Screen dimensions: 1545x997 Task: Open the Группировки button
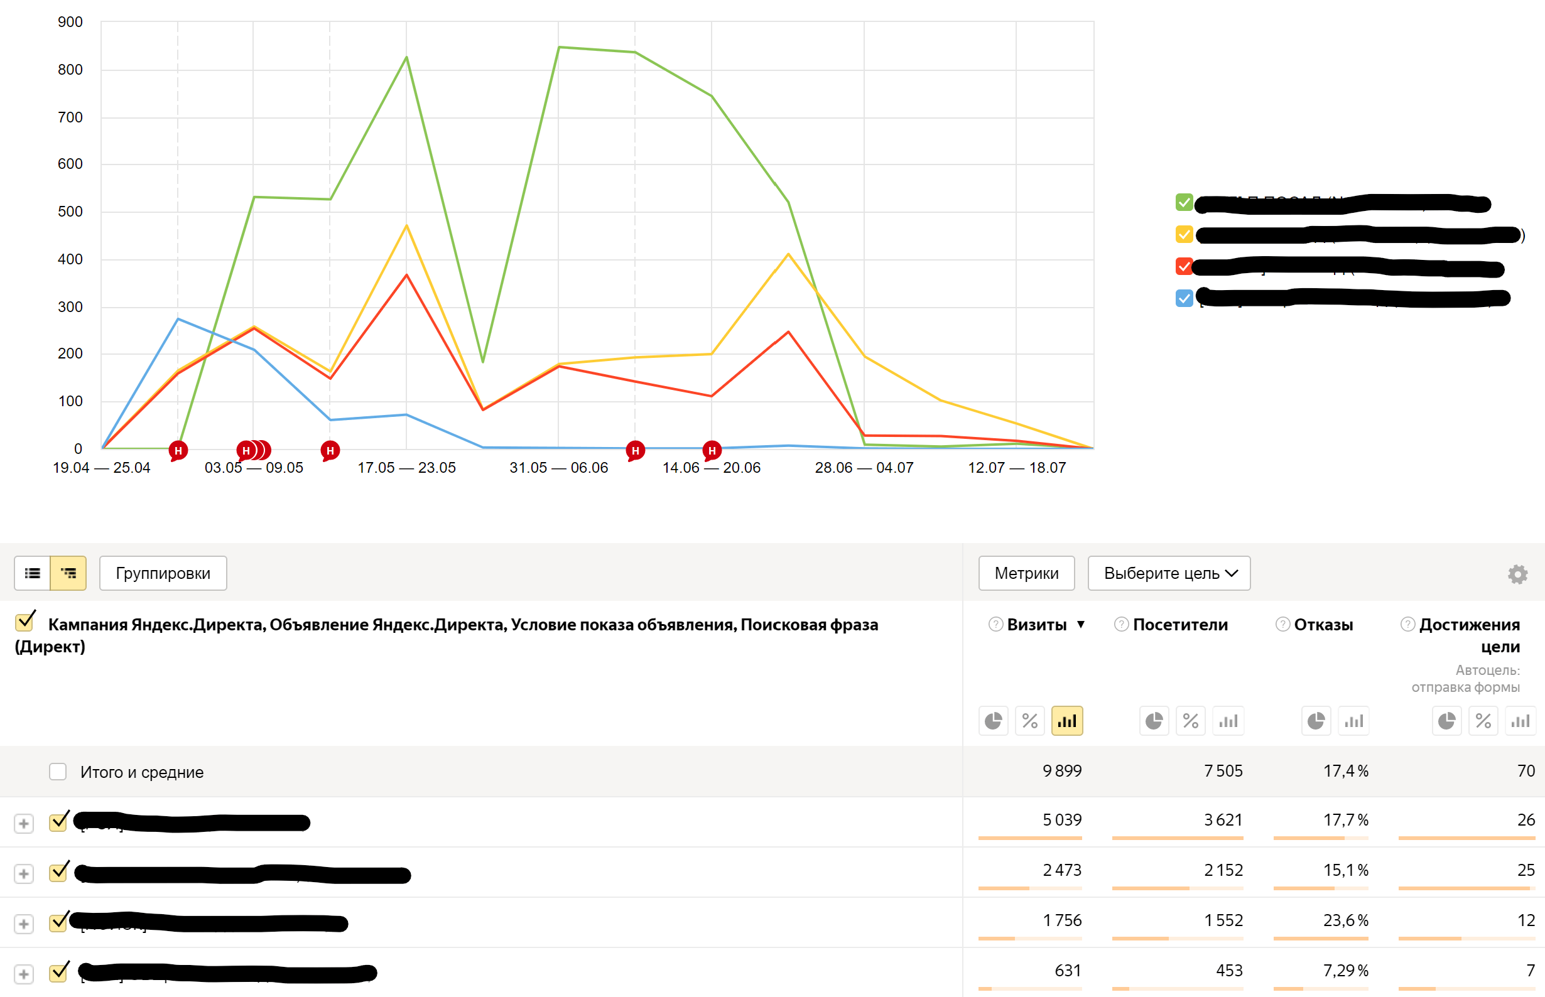click(163, 573)
